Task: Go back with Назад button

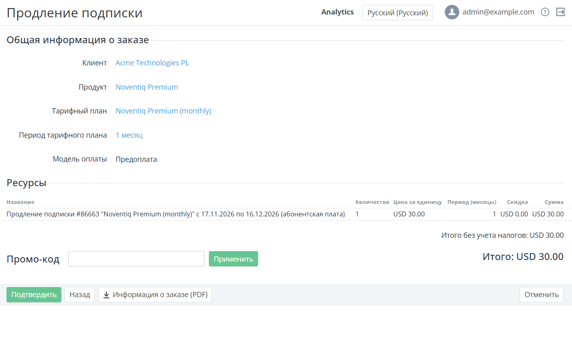Action: click(x=80, y=295)
